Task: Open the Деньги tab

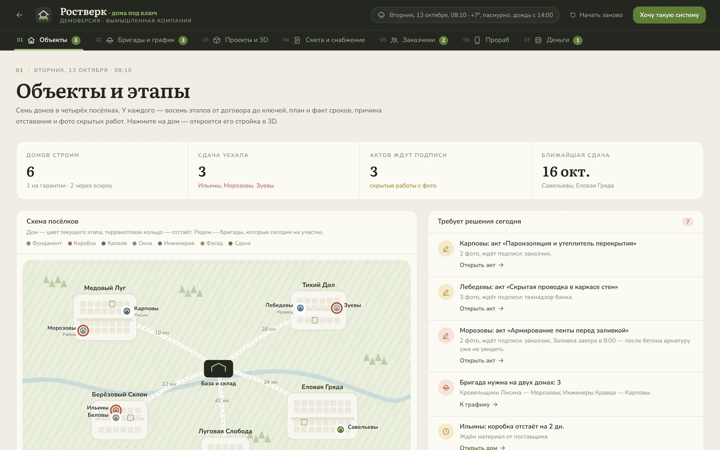Action: (x=553, y=40)
